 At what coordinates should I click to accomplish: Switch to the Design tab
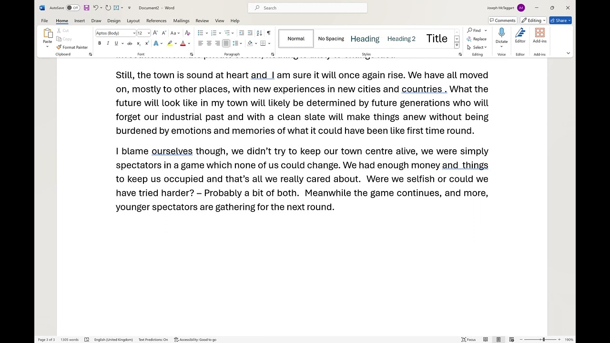pos(114,20)
